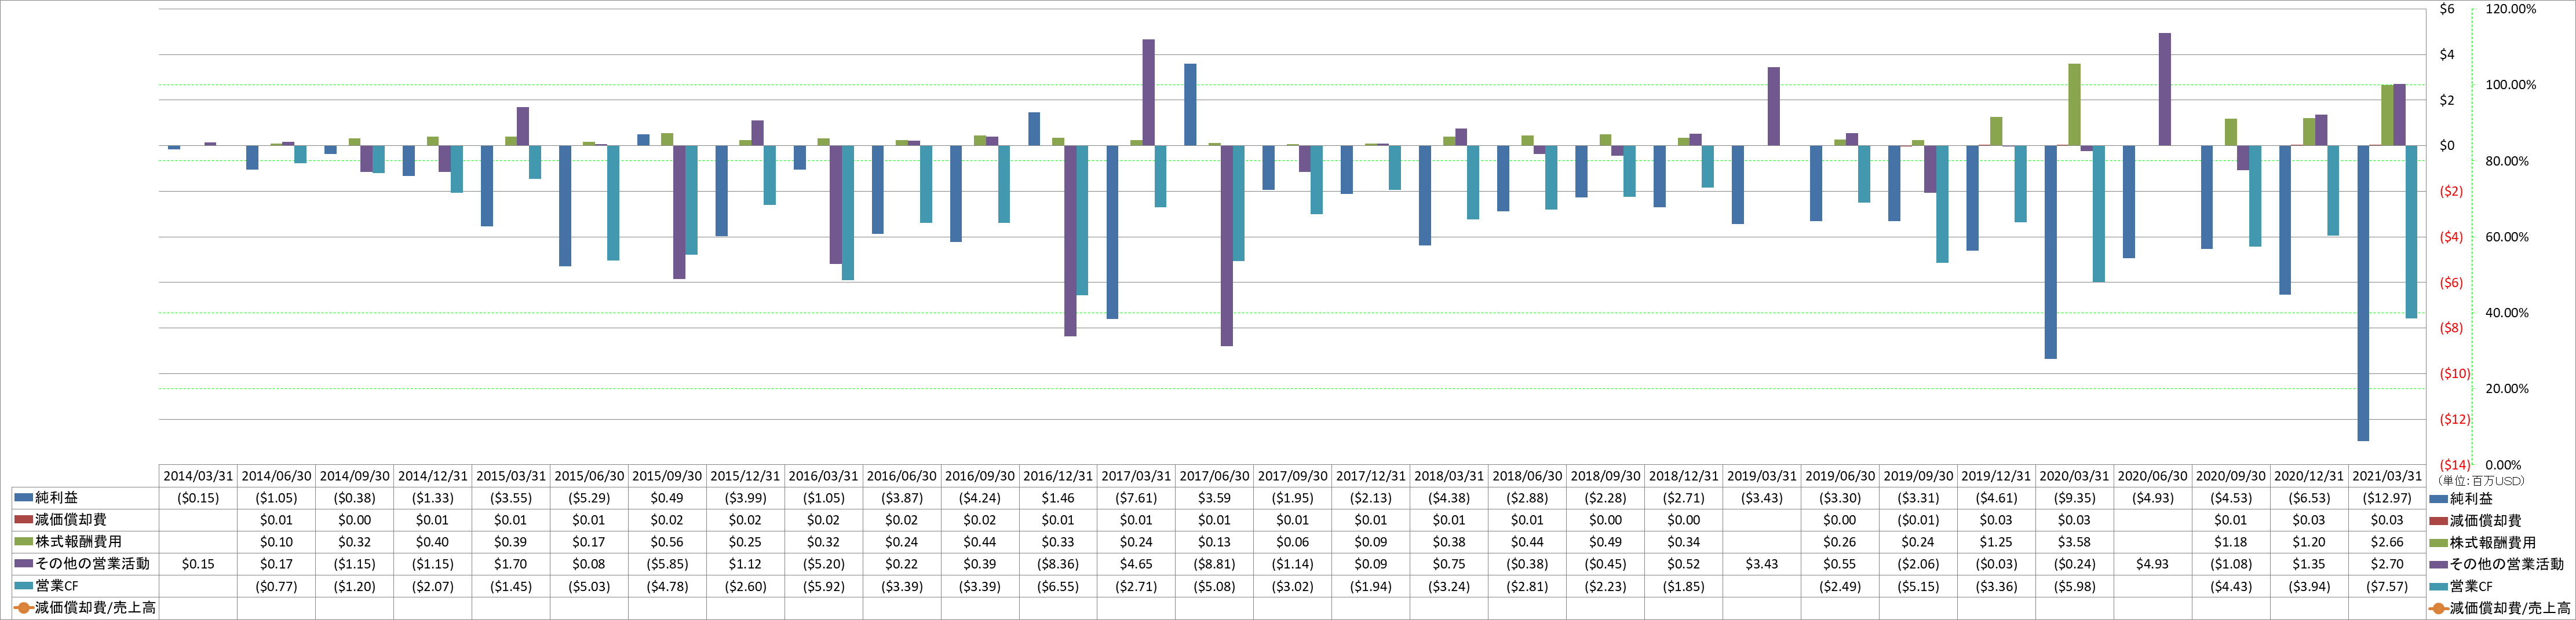Click the 減価償却費 row label in the data table
Viewport: 2576px width, 620px height.
tap(70, 519)
